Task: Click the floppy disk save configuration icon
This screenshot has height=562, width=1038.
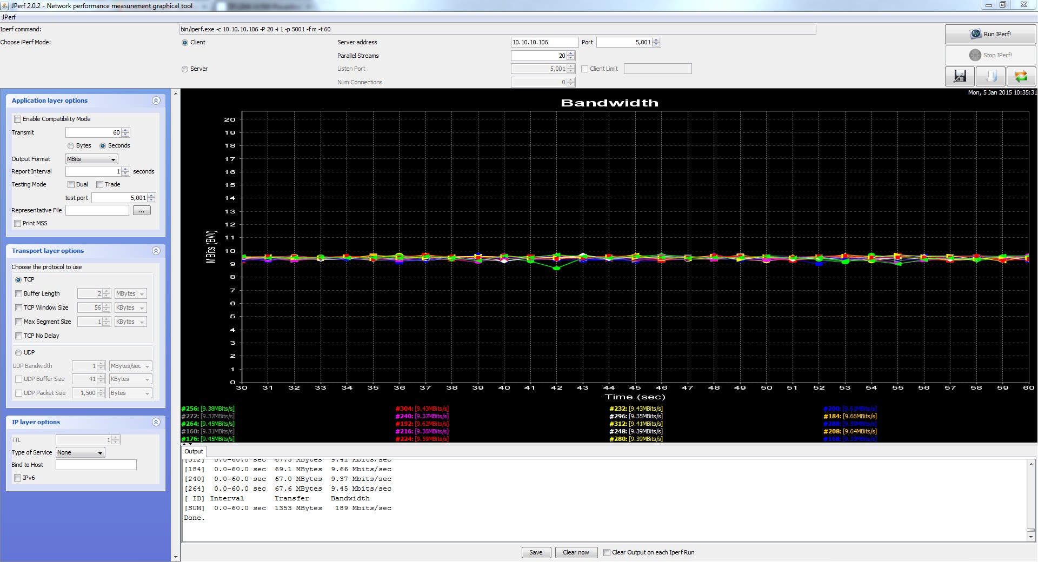Action: [x=960, y=76]
